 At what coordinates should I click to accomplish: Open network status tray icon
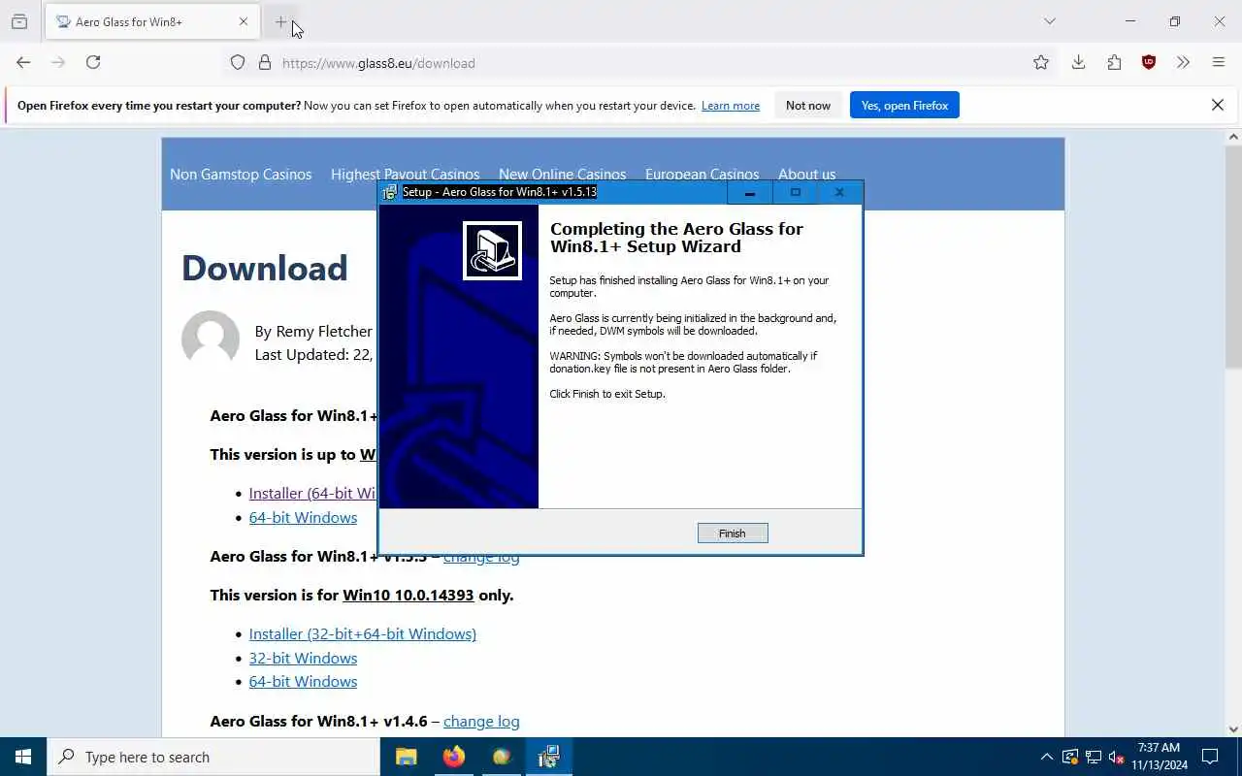[1094, 757]
